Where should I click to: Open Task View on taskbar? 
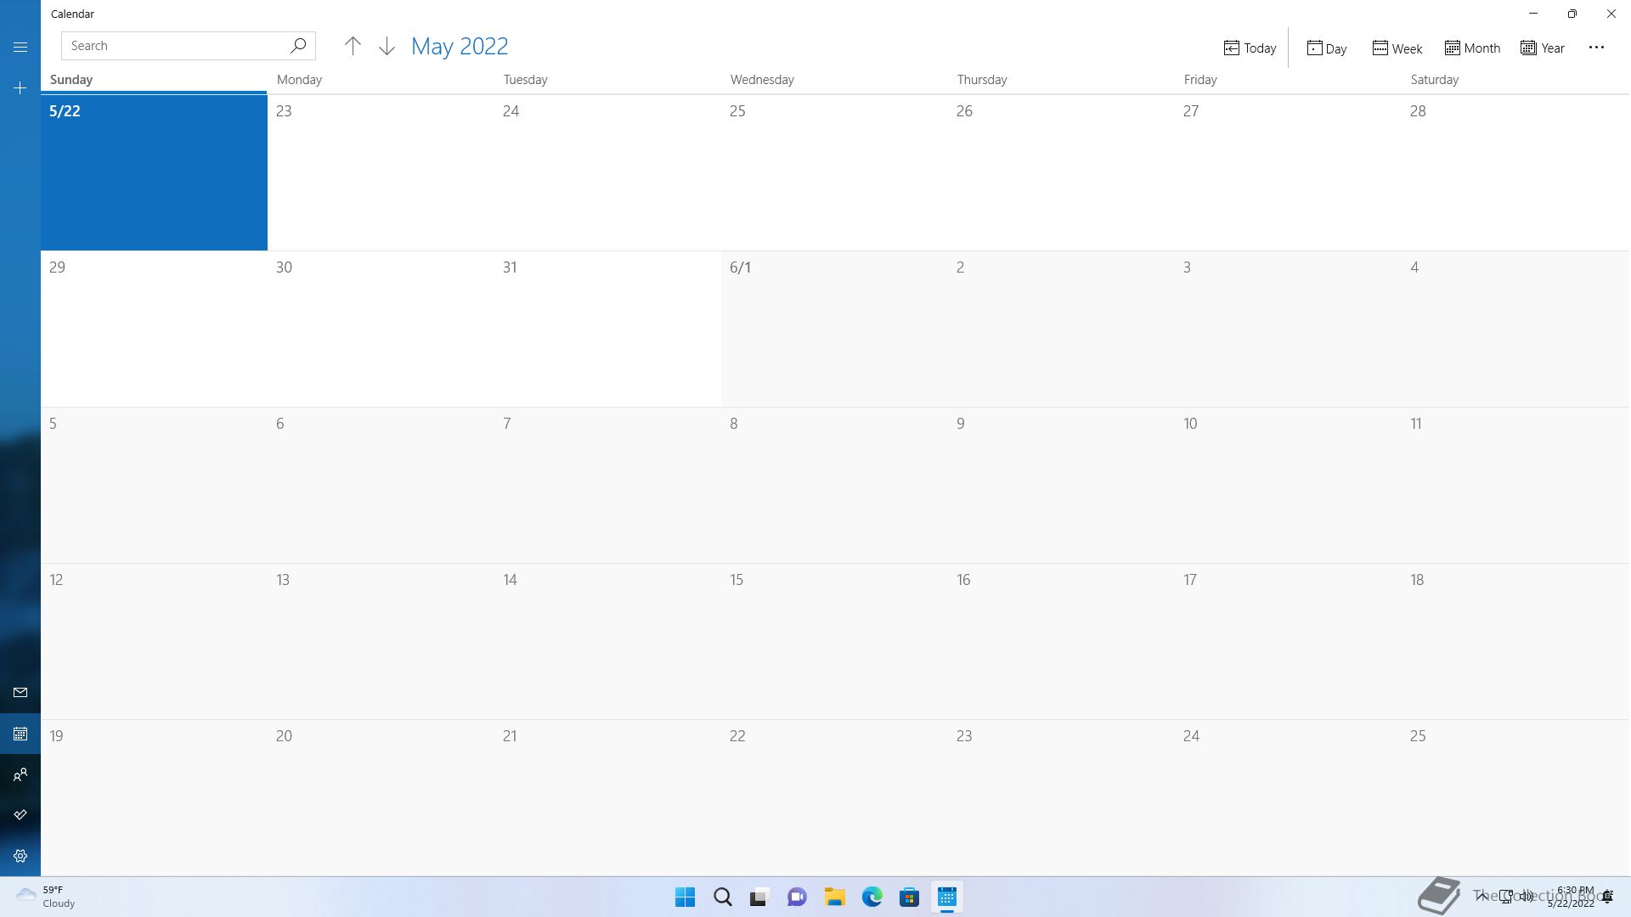(x=759, y=897)
